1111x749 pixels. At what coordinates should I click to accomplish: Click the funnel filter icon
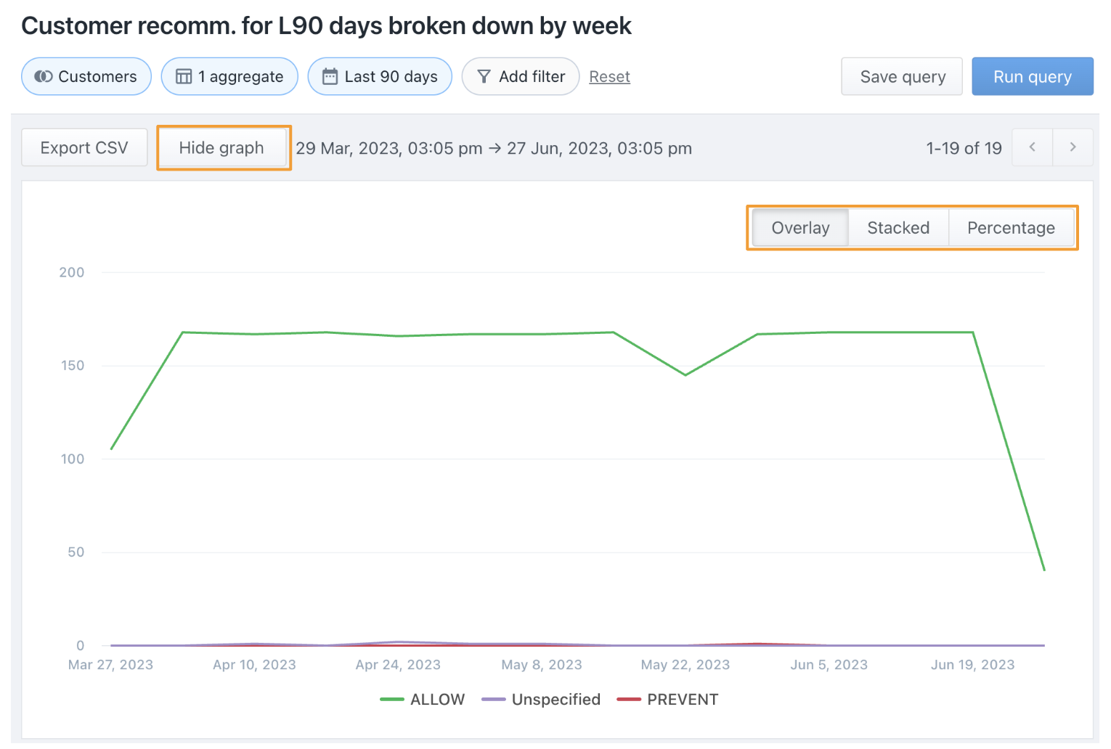tap(484, 76)
